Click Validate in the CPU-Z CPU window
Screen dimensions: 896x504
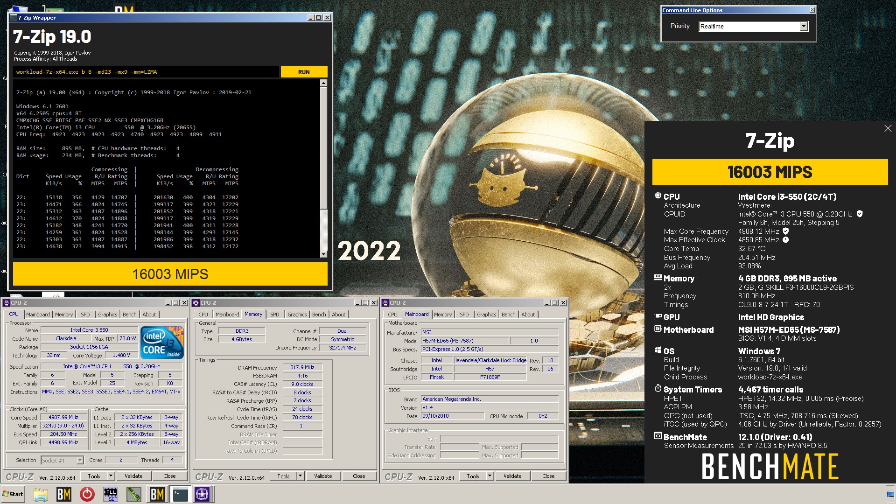(133, 476)
